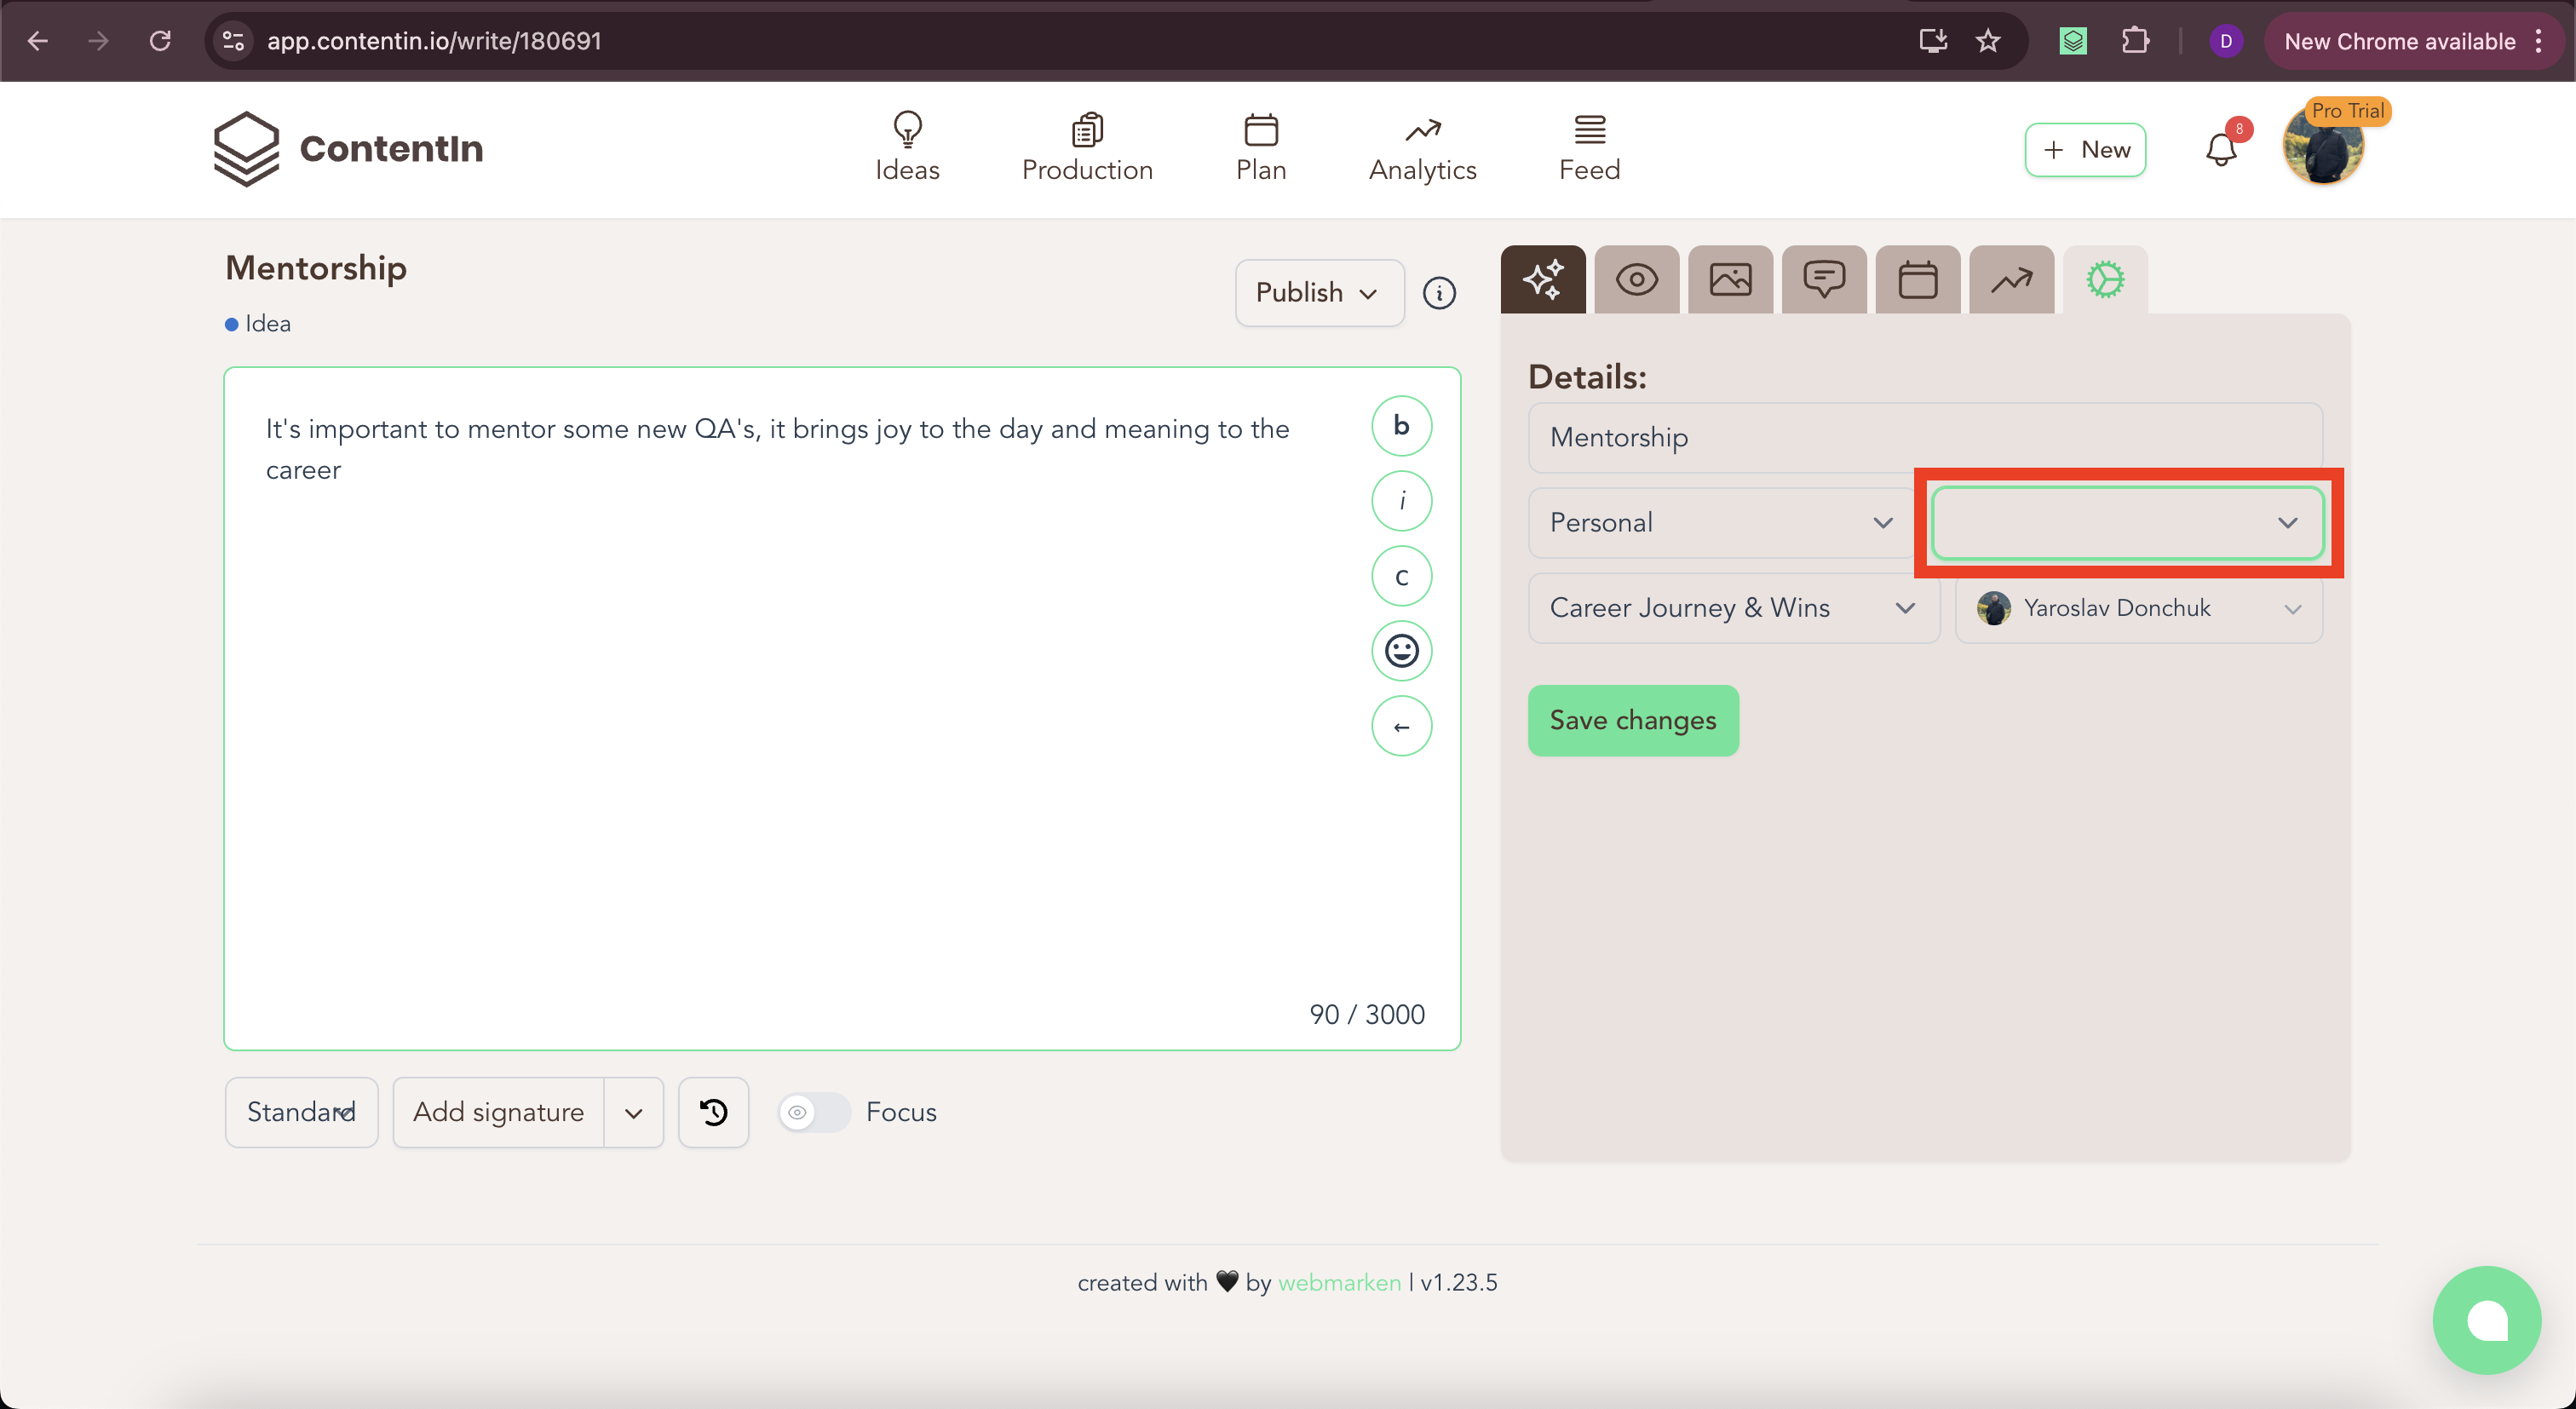2576x1409 pixels.
Task: Open the Chrome extensions puzzle icon
Action: pyautogui.click(x=2135, y=41)
